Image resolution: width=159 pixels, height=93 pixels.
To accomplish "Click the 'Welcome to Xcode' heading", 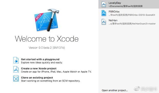I will [47, 39].
